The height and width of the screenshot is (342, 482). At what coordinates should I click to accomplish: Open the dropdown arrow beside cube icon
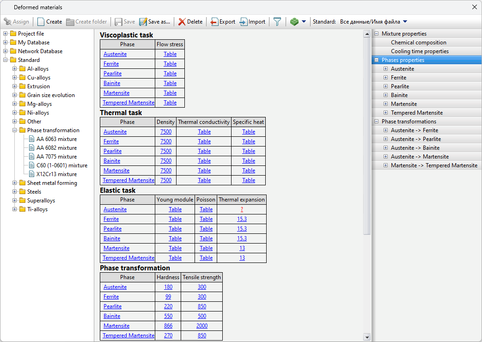point(304,22)
